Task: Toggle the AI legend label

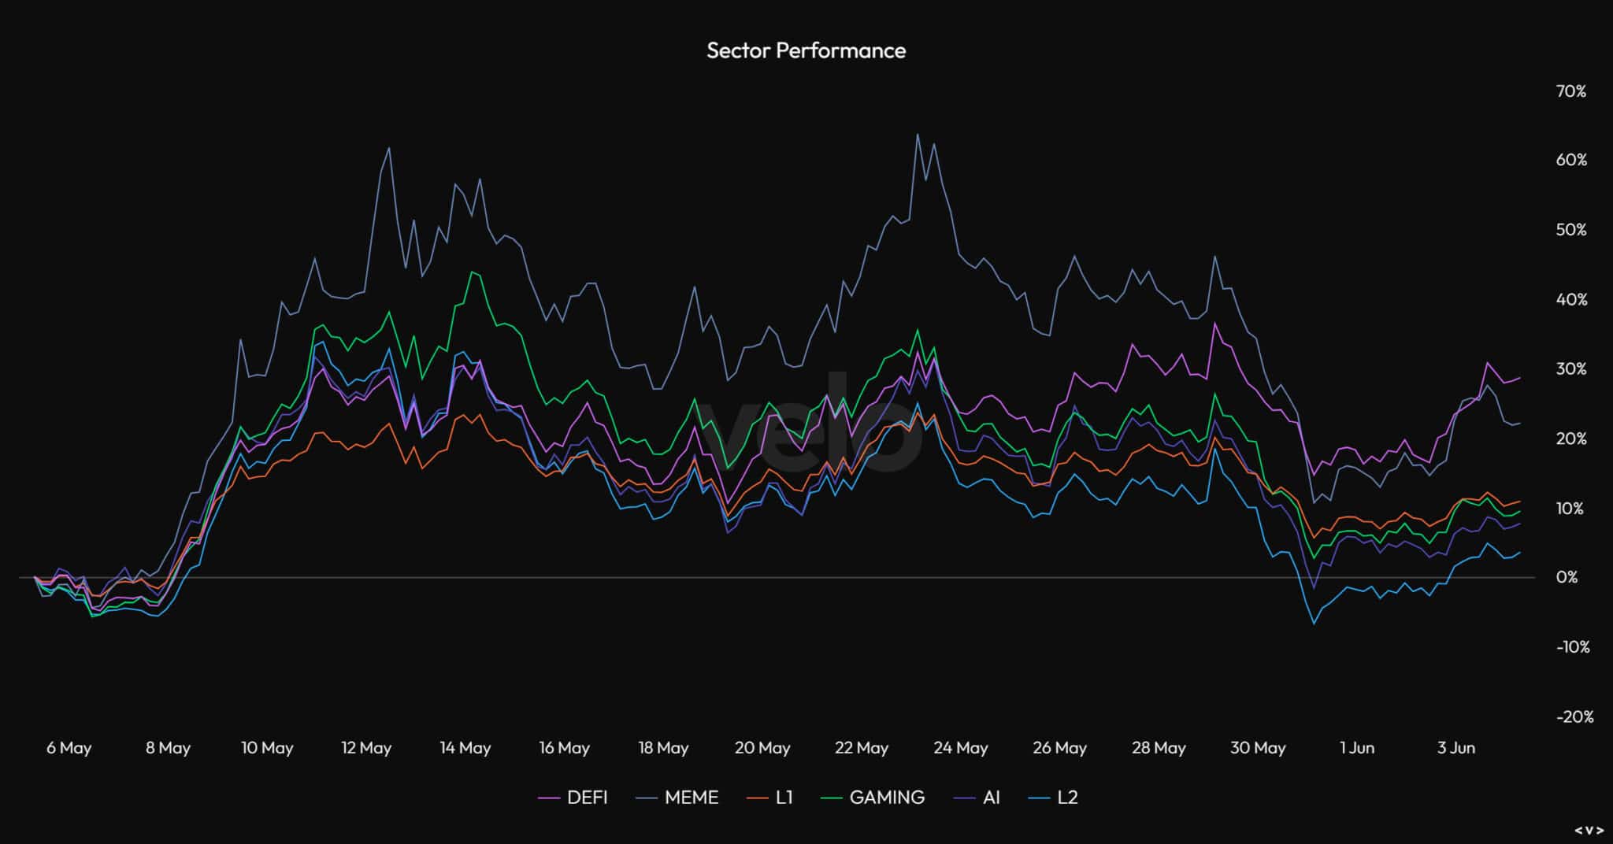Action: click(x=991, y=798)
